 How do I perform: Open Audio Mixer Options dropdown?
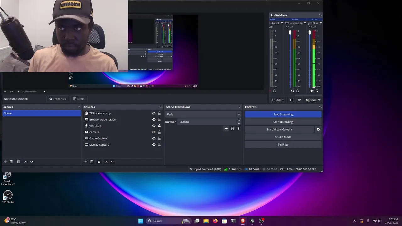313,100
